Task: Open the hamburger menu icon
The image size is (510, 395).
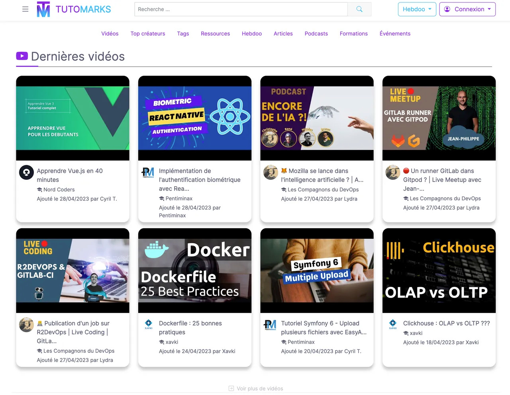Action: (x=25, y=9)
